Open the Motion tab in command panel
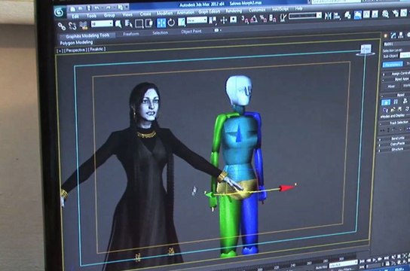410x271 pixels. coord(408,35)
